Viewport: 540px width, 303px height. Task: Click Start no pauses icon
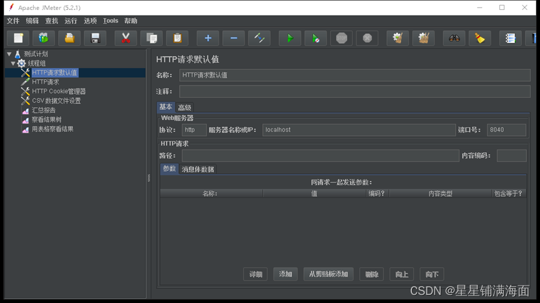tap(315, 38)
